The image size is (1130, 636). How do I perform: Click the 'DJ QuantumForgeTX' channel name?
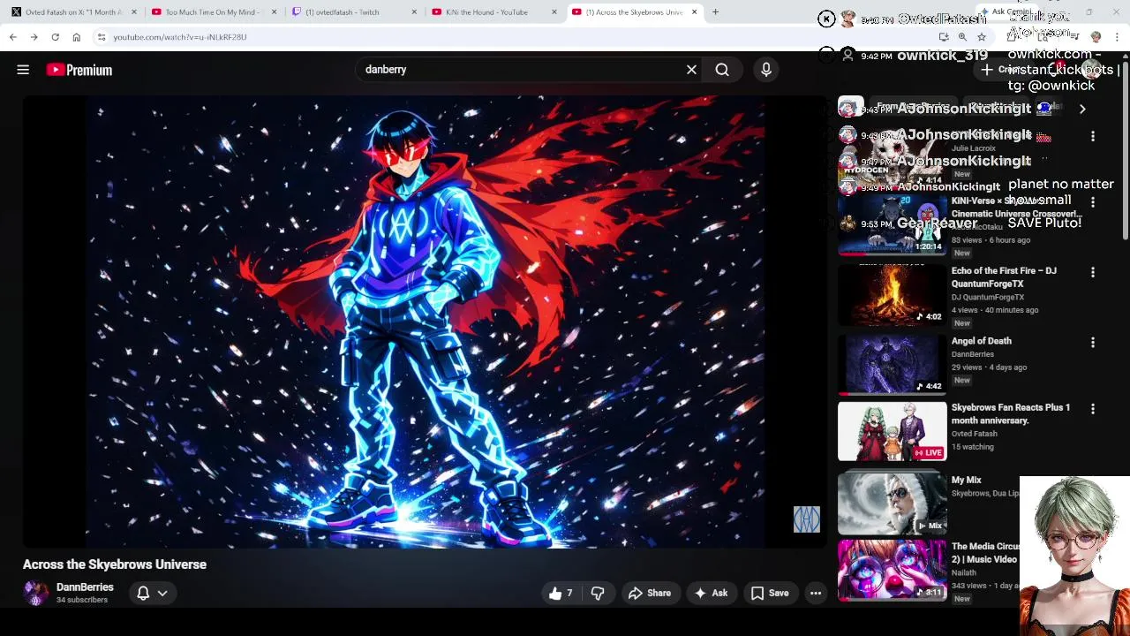[x=988, y=298]
